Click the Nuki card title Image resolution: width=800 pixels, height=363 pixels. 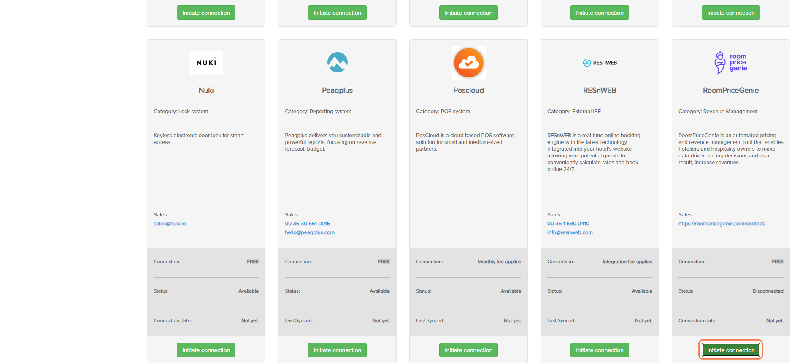[x=206, y=90]
